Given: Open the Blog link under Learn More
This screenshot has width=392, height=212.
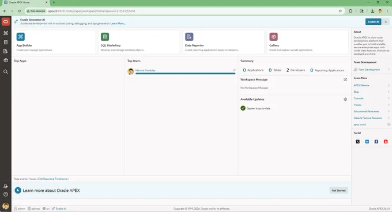Looking at the screenshot, I should click(x=356, y=92).
